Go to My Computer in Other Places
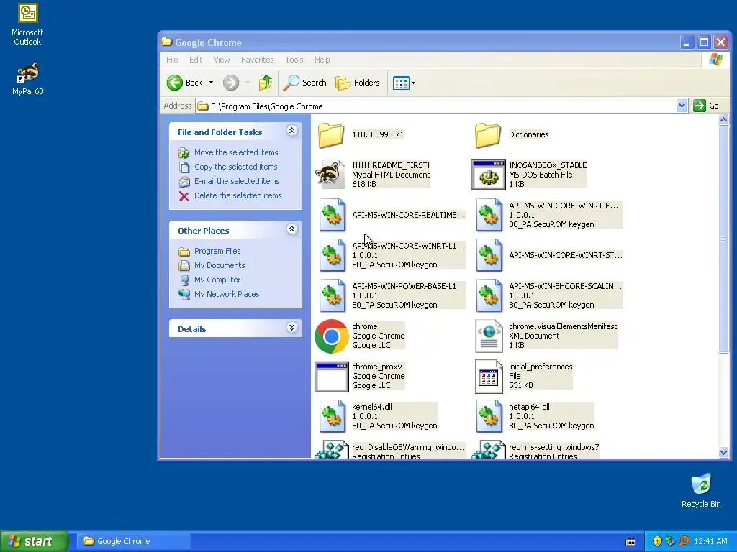 point(217,280)
